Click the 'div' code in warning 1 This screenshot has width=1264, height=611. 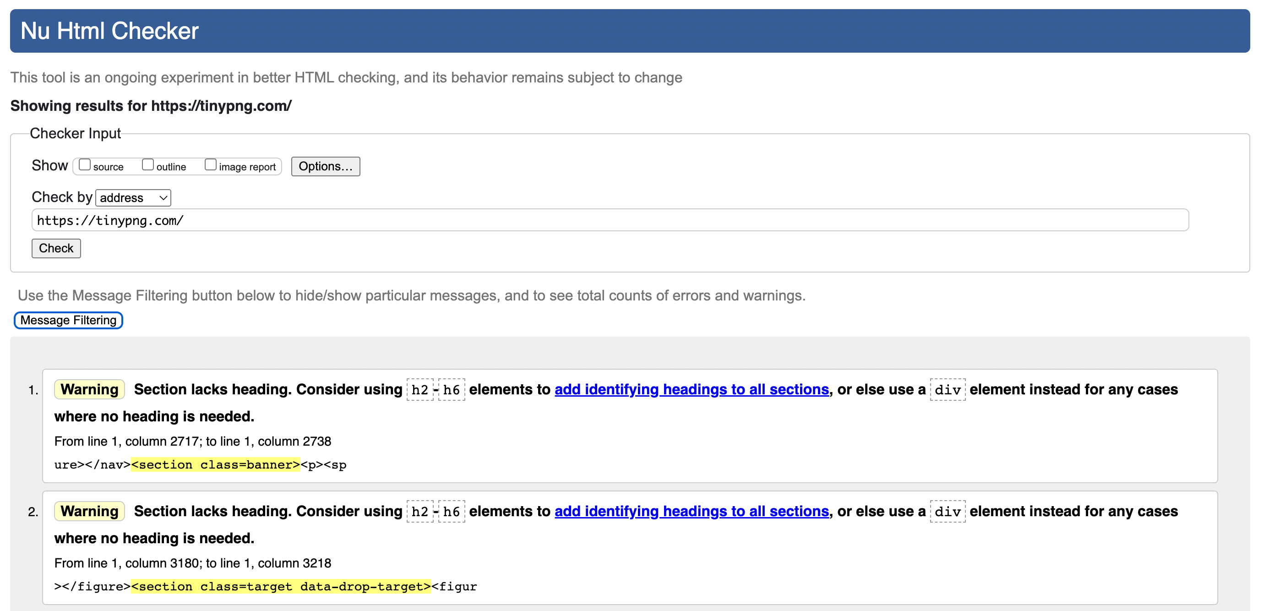948,390
